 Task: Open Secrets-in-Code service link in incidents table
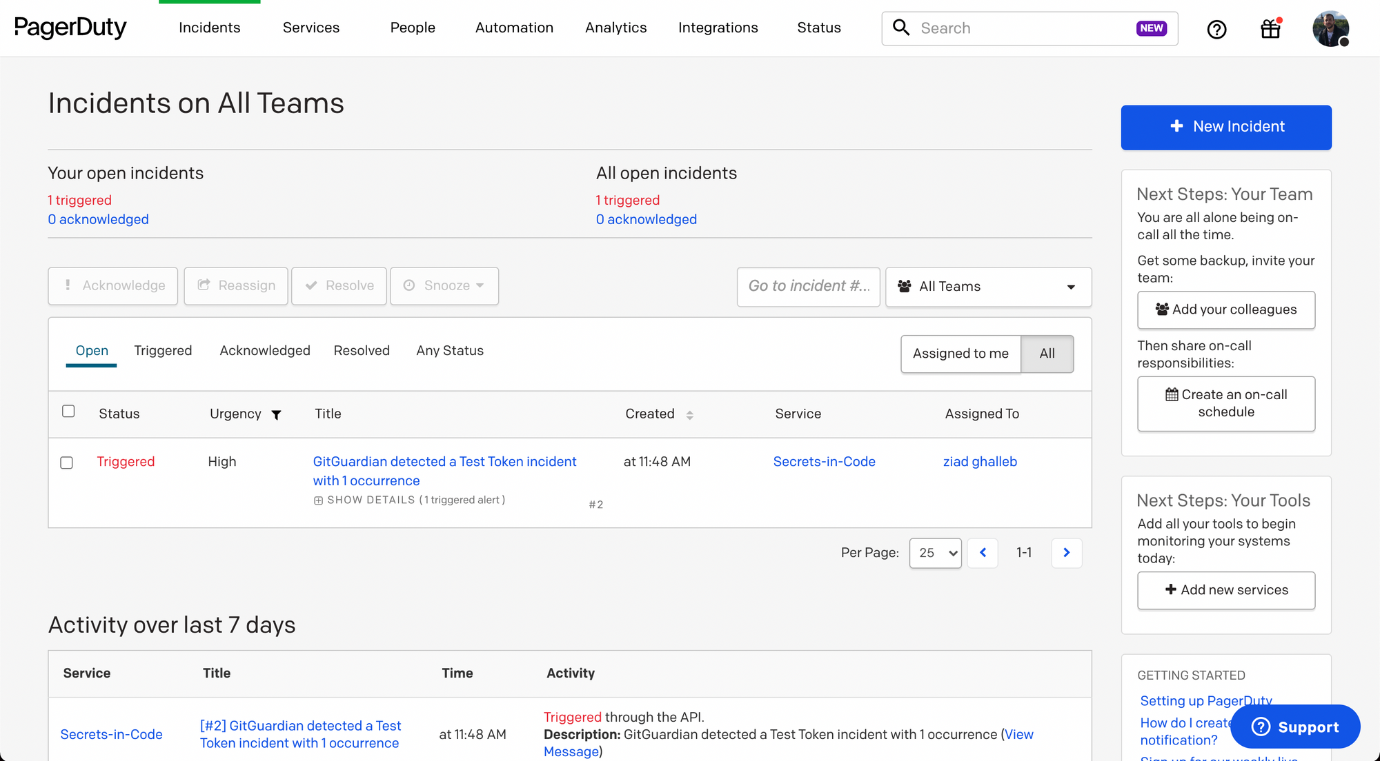tap(824, 462)
